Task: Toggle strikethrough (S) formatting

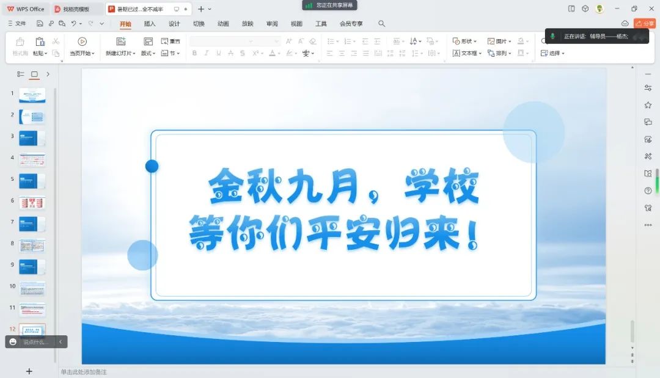Action: (x=243, y=53)
